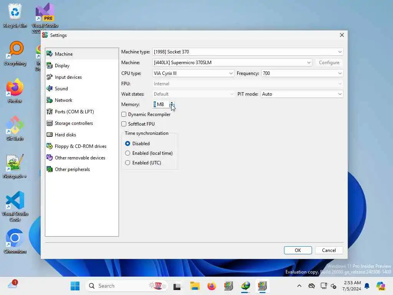This screenshot has height=295, width=393.
Task: Select Other removable devices icon
Action: tap(50, 158)
